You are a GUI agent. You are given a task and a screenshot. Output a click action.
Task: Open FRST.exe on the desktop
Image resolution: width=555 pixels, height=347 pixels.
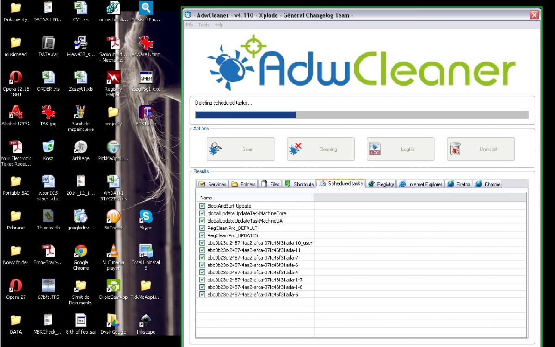tap(146, 112)
